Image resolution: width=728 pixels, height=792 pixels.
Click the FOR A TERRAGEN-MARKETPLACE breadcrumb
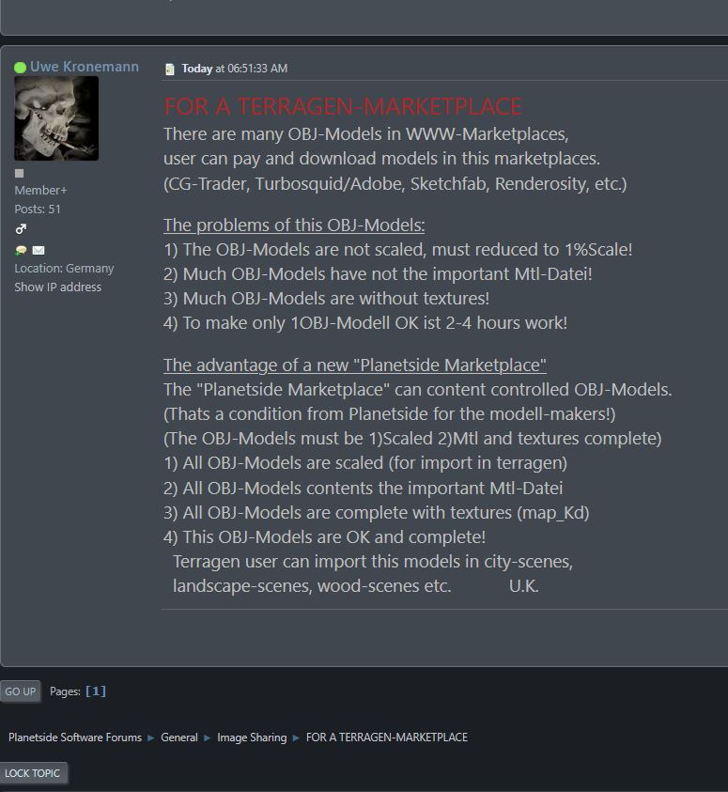pos(387,738)
